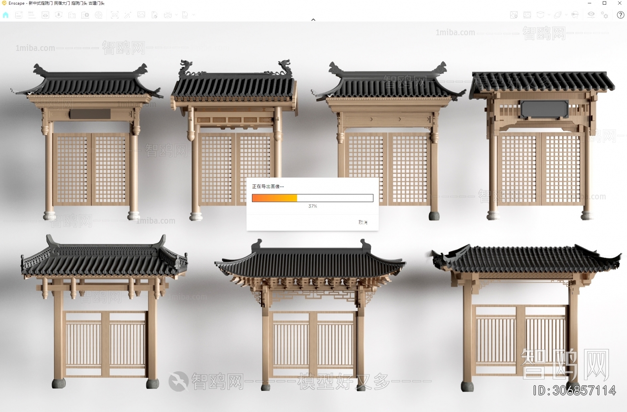Click the Enscape Home icon
This screenshot has height=412, width=627.
point(5,15)
